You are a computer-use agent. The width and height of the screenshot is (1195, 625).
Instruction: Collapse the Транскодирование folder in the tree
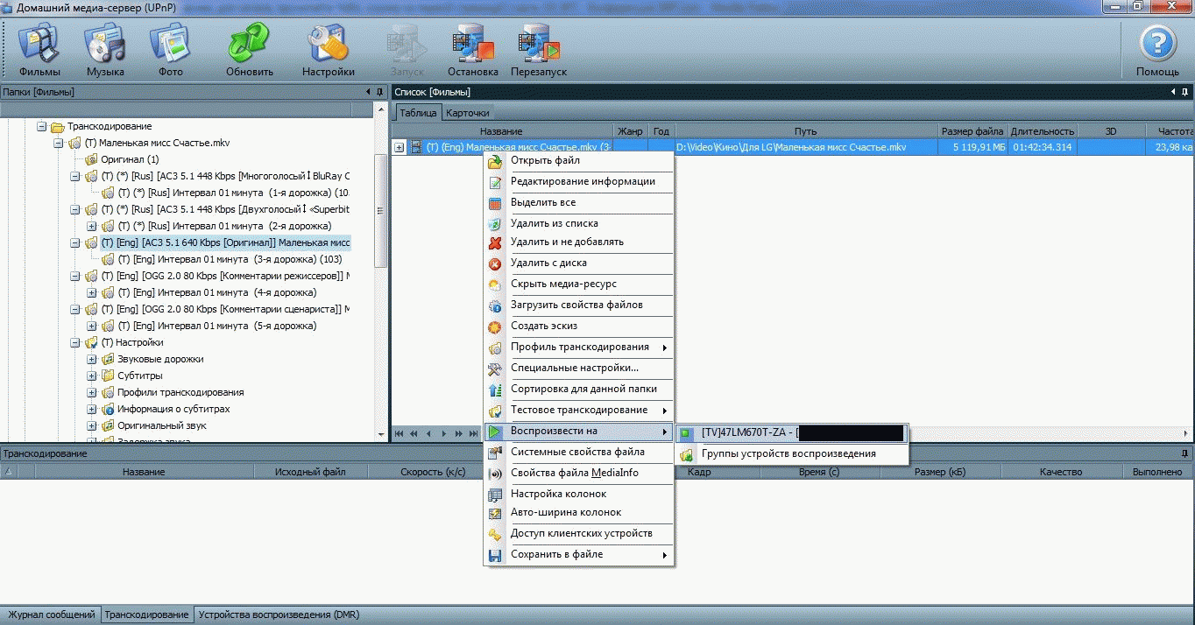(x=41, y=127)
